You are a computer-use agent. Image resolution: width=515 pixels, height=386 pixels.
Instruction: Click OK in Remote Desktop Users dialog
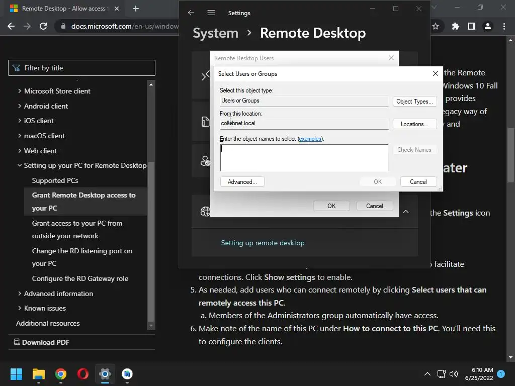[x=331, y=206]
